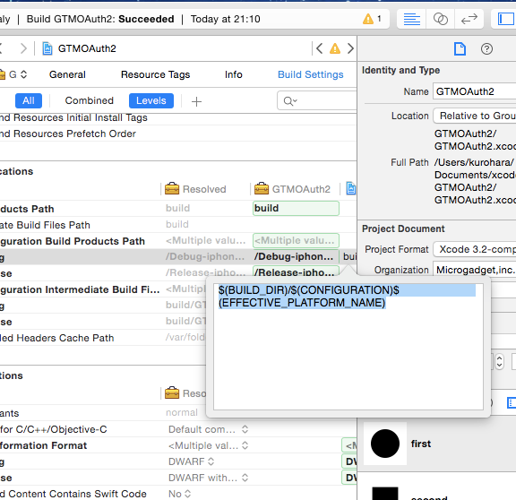Screen dimensions: 516x500
Task: Switch to the Version editor view
Action: [469, 19]
